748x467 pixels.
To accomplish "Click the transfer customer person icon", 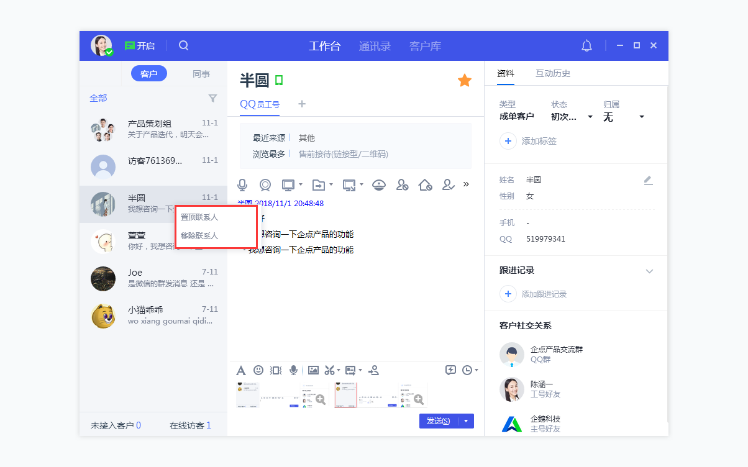I will pos(373,370).
